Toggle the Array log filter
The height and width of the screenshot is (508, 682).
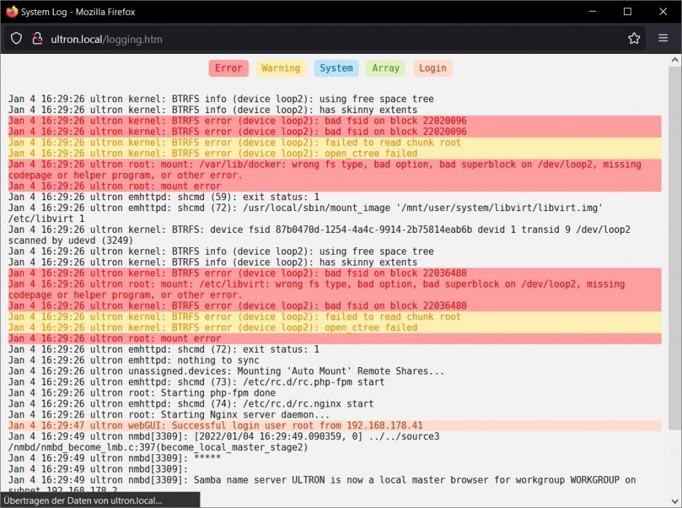(386, 68)
